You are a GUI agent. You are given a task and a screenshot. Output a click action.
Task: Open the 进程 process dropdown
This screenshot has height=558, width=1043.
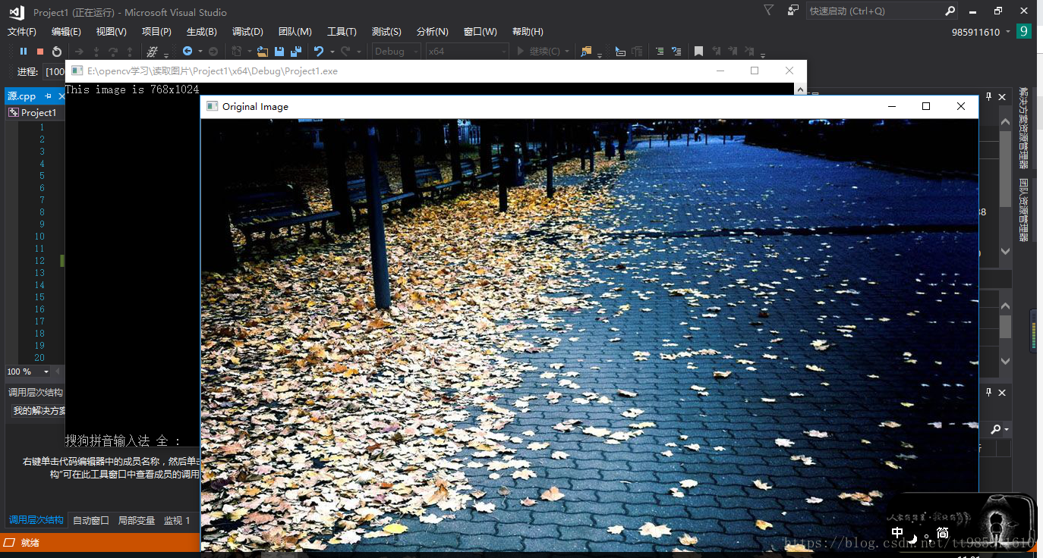(54, 71)
